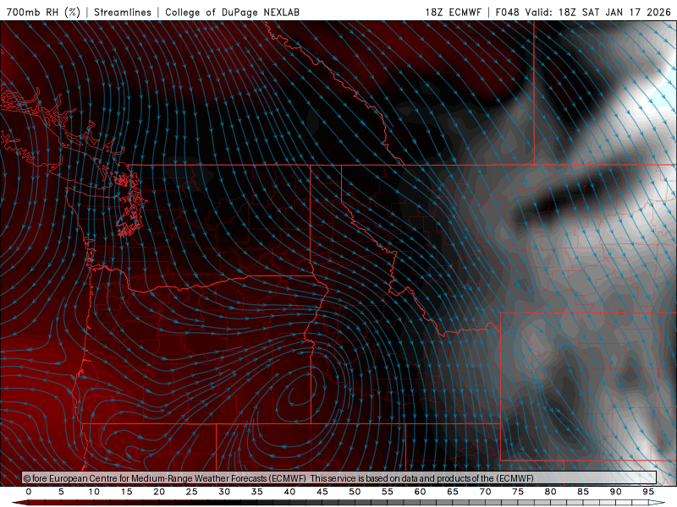Click the '55' value on color scale
Viewport: 677px width, 507px height.
pos(388,492)
